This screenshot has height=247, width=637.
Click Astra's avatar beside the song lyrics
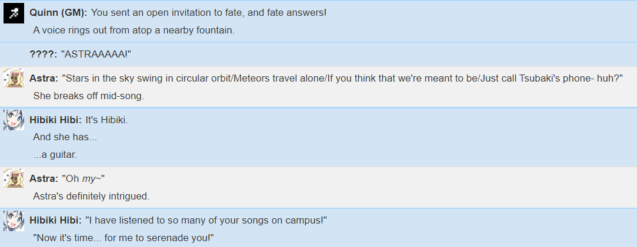point(14,78)
